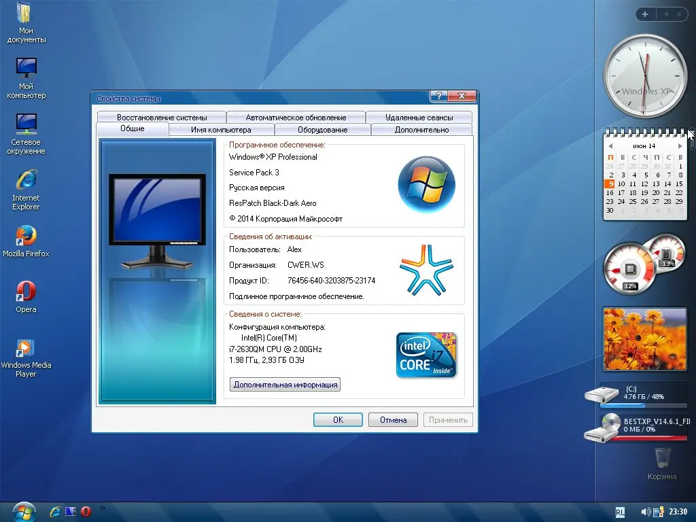Viewport: 696px width, 522px height.
Task: Select the Мой компьютер desktop icon
Action: pos(26,79)
